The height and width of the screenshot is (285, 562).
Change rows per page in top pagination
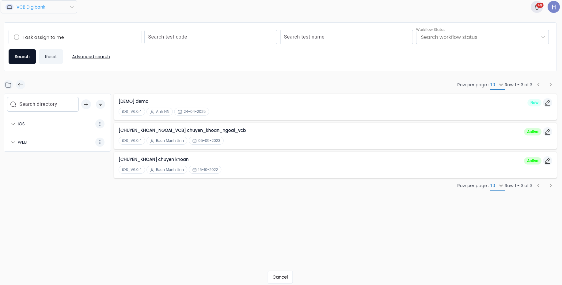(x=497, y=85)
